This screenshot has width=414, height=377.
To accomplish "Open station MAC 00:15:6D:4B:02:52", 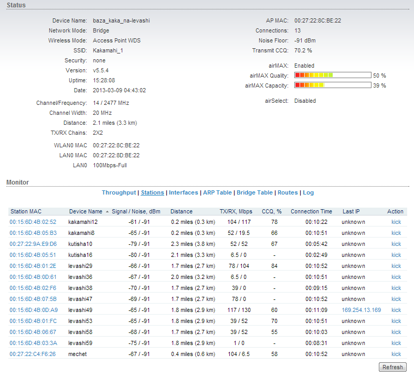I will pos(33,222).
